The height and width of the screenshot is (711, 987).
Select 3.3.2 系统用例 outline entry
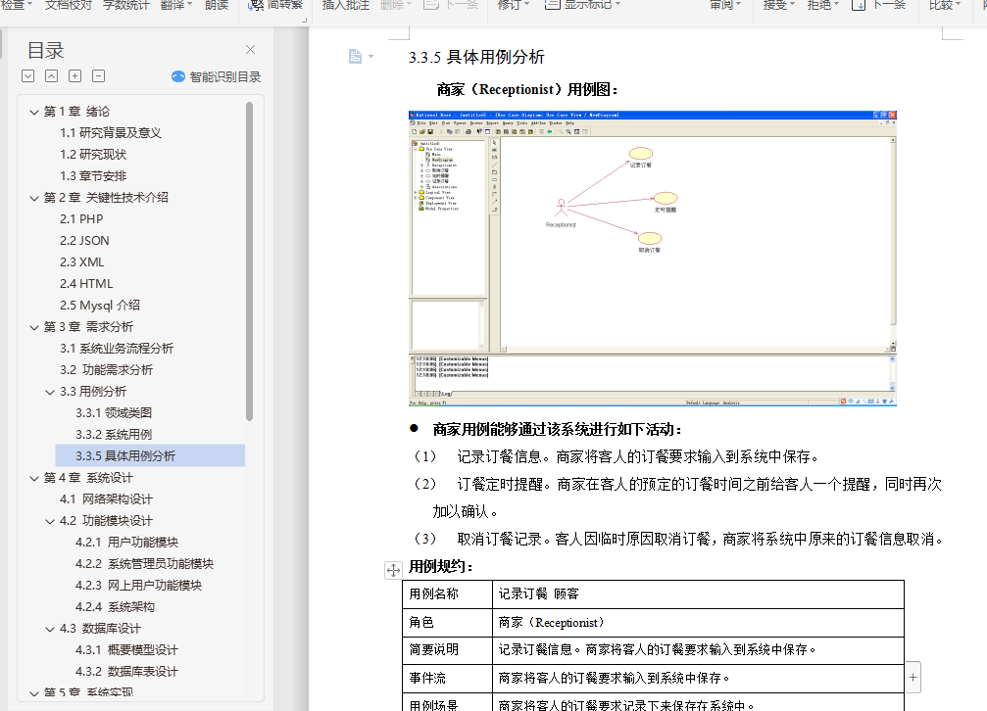[114, 435]
